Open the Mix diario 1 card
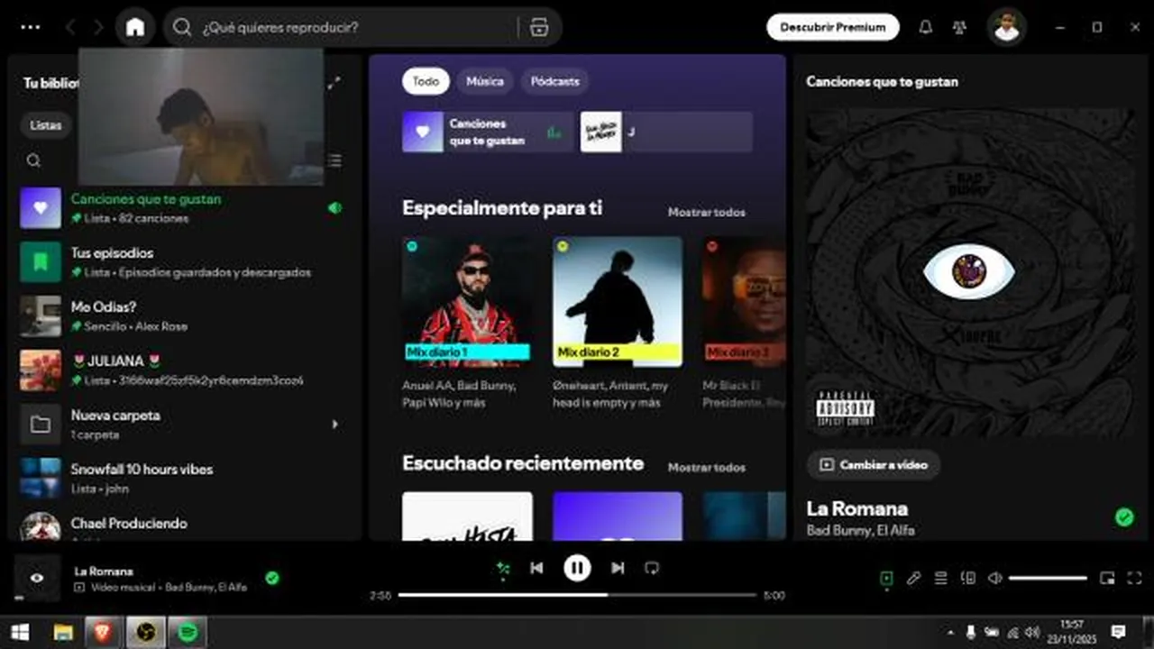The width and height of the screenshot is (1154, 649). 467,324
